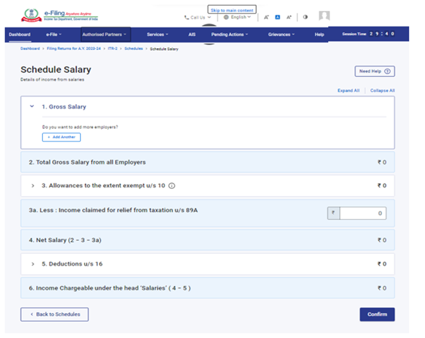Decrease font size with the A- icon
This screenshot has width=425, height=338.
click(266, 17)
